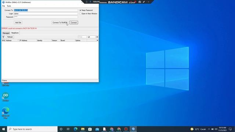Launch Microsoft Edge from the taskbar
Image resolution: width=235 pixels, height=132 pixels.
(x=76, y=129)
